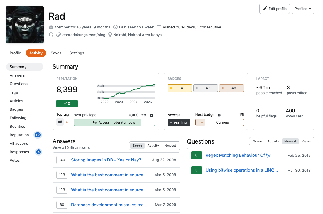
Task: Select Views sorting for Questions
Action: click(306, 141)
